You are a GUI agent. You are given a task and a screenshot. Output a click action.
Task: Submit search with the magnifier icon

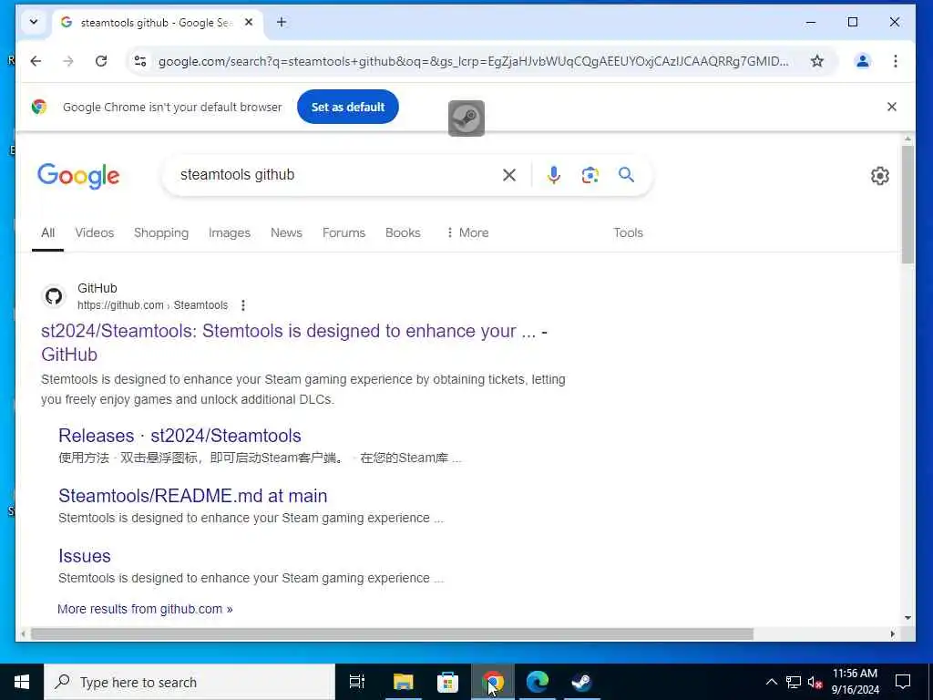pyautogui.click(x=626, y=175)
